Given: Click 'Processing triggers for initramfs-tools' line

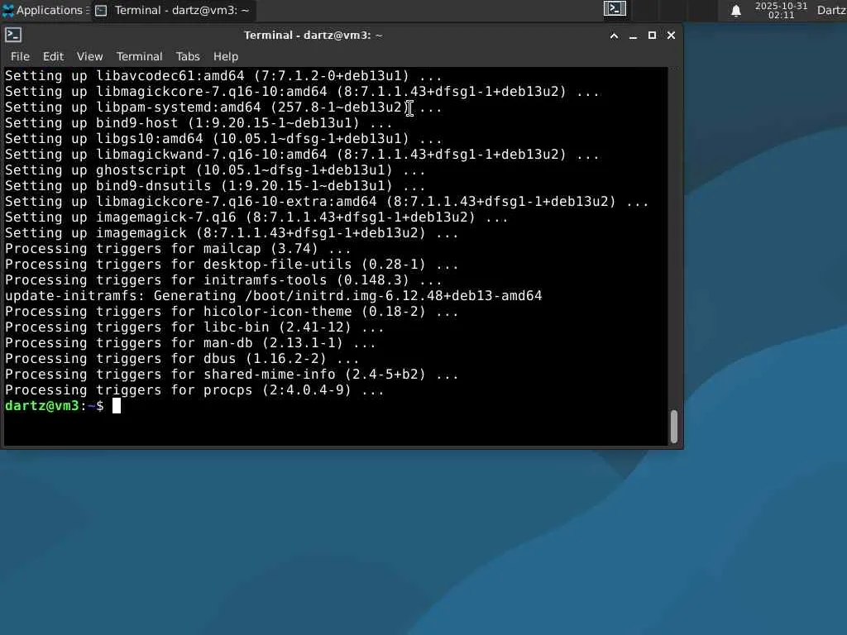Looking at the screenshot, I should coord(223,280).
